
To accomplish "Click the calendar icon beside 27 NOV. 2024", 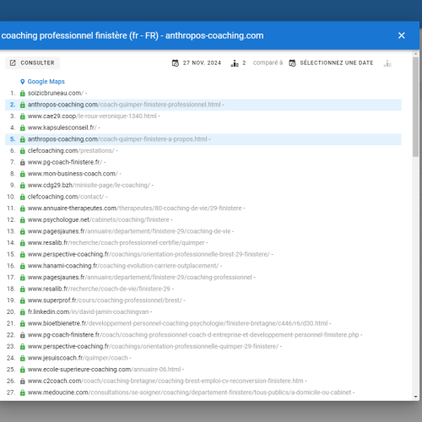I will click(176, 63).
